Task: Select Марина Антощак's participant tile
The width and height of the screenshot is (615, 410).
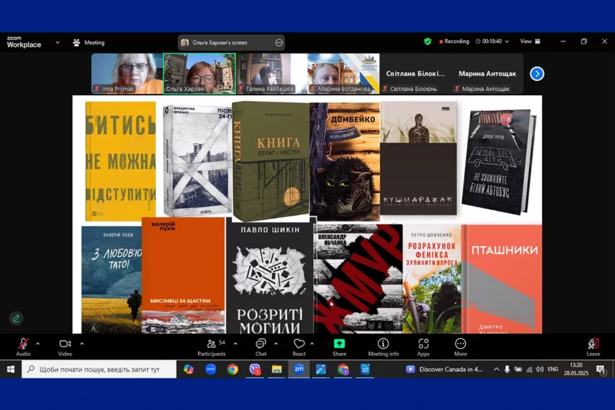Action: click(487, 74)
